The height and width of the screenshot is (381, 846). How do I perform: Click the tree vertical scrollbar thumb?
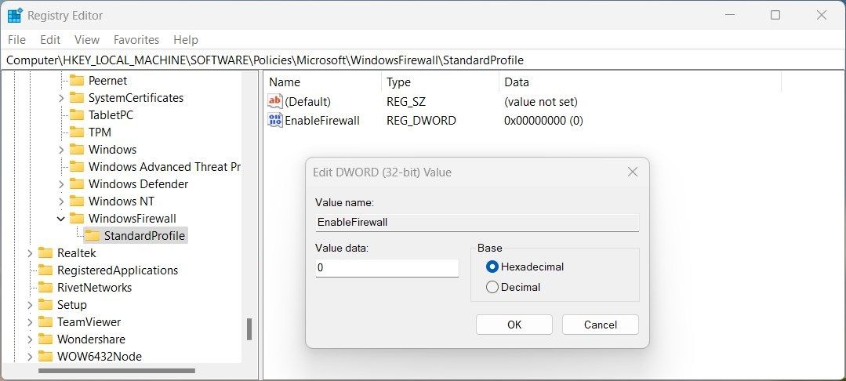[x=249, y=329]
